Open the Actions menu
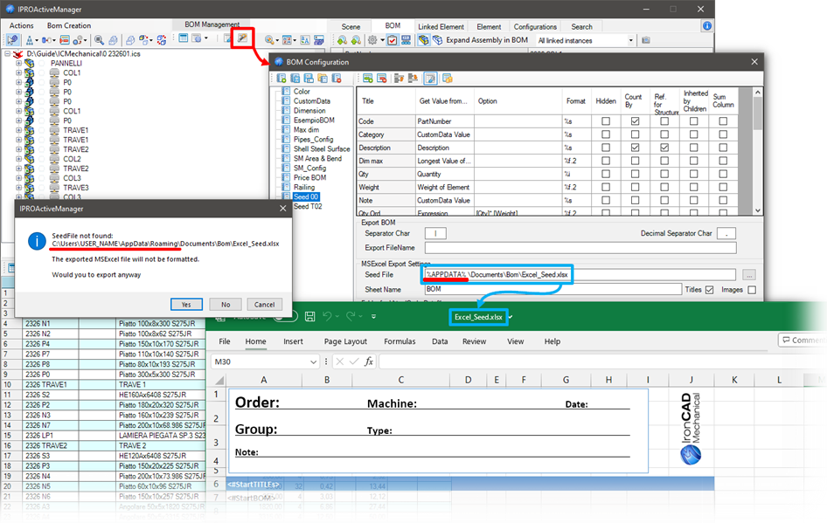Image resolution: width=827 pixels, height=523 pixels. pyautogui.click(x=22, y=25)
